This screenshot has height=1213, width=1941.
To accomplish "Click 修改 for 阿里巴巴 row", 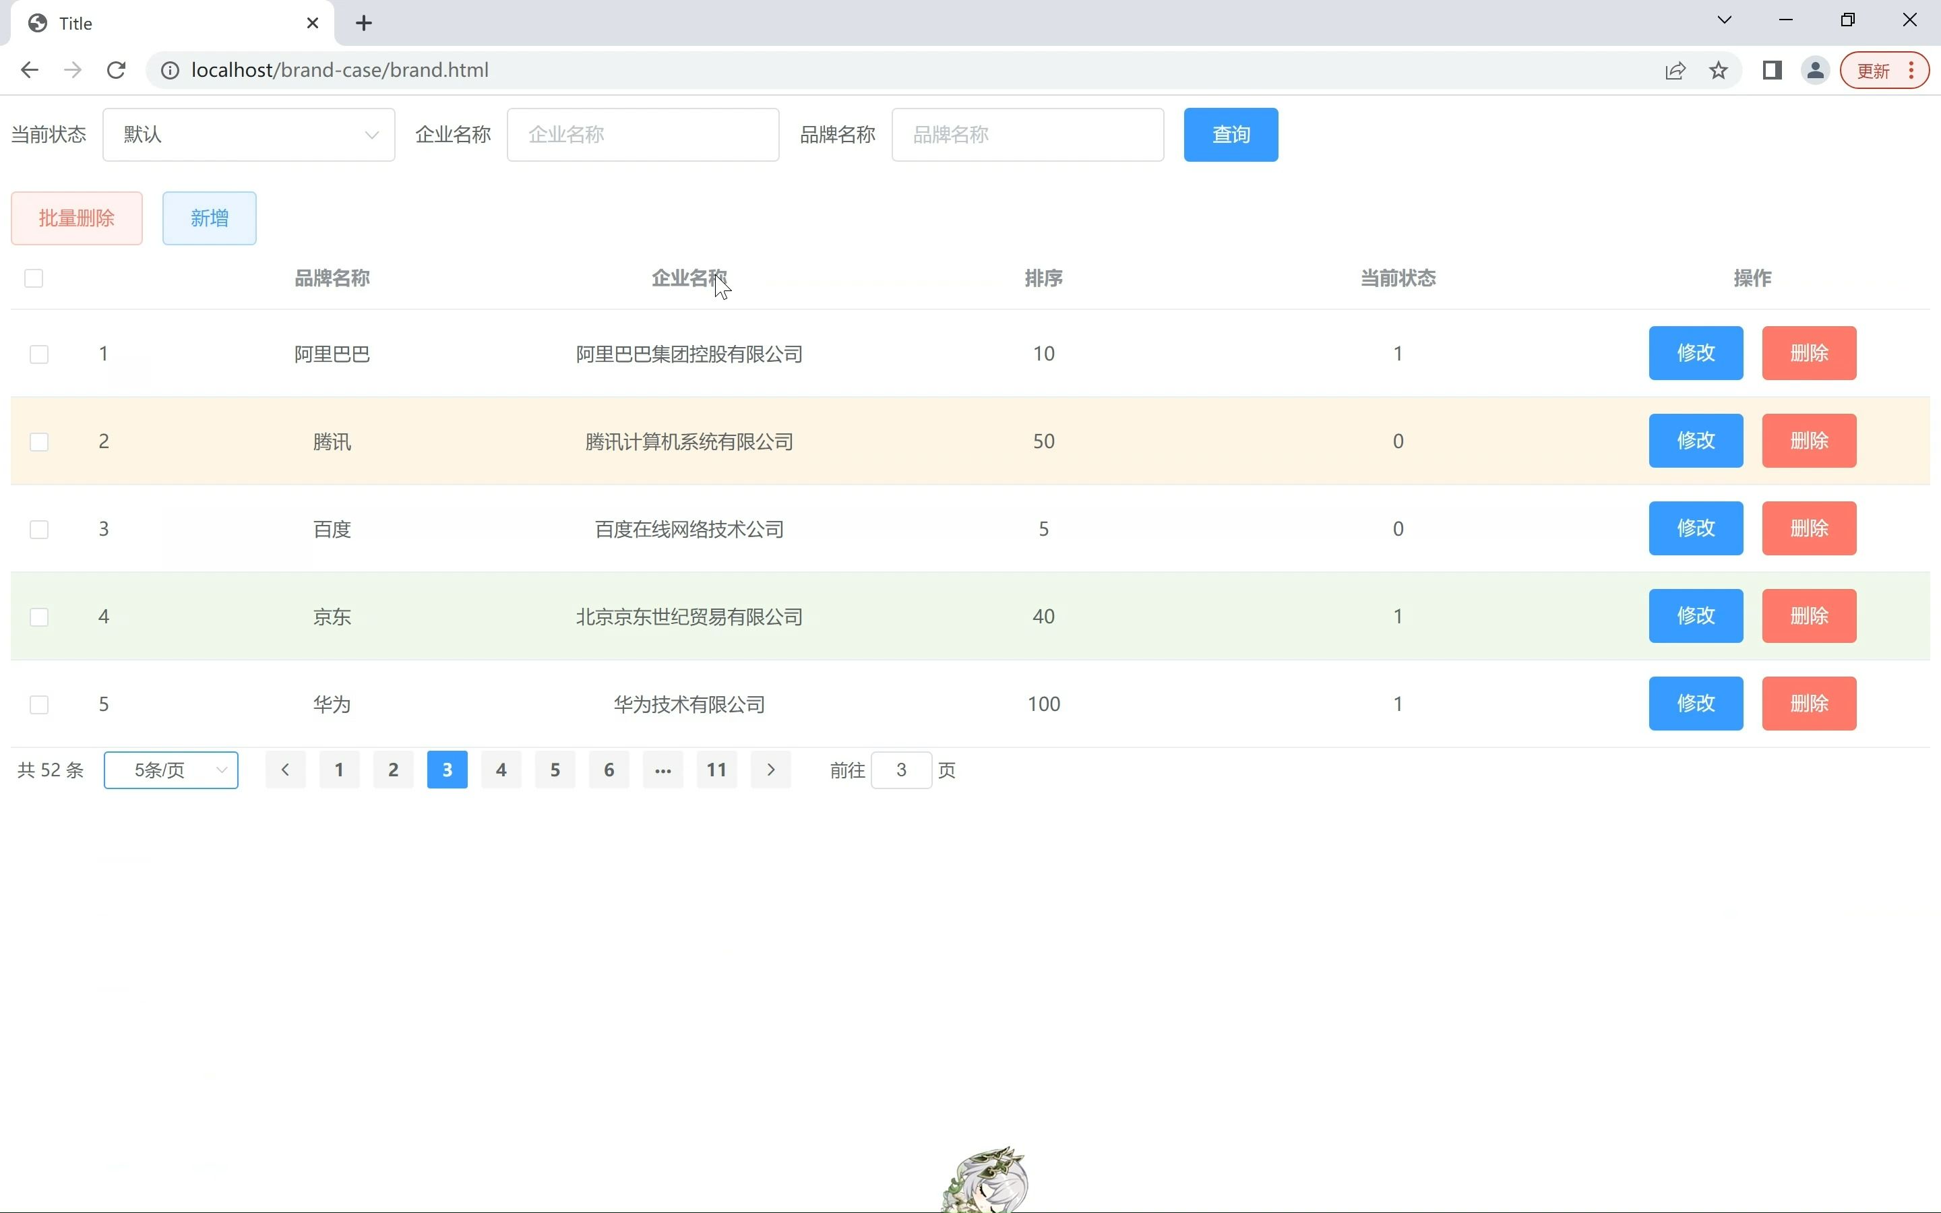I will [1696, 353].
